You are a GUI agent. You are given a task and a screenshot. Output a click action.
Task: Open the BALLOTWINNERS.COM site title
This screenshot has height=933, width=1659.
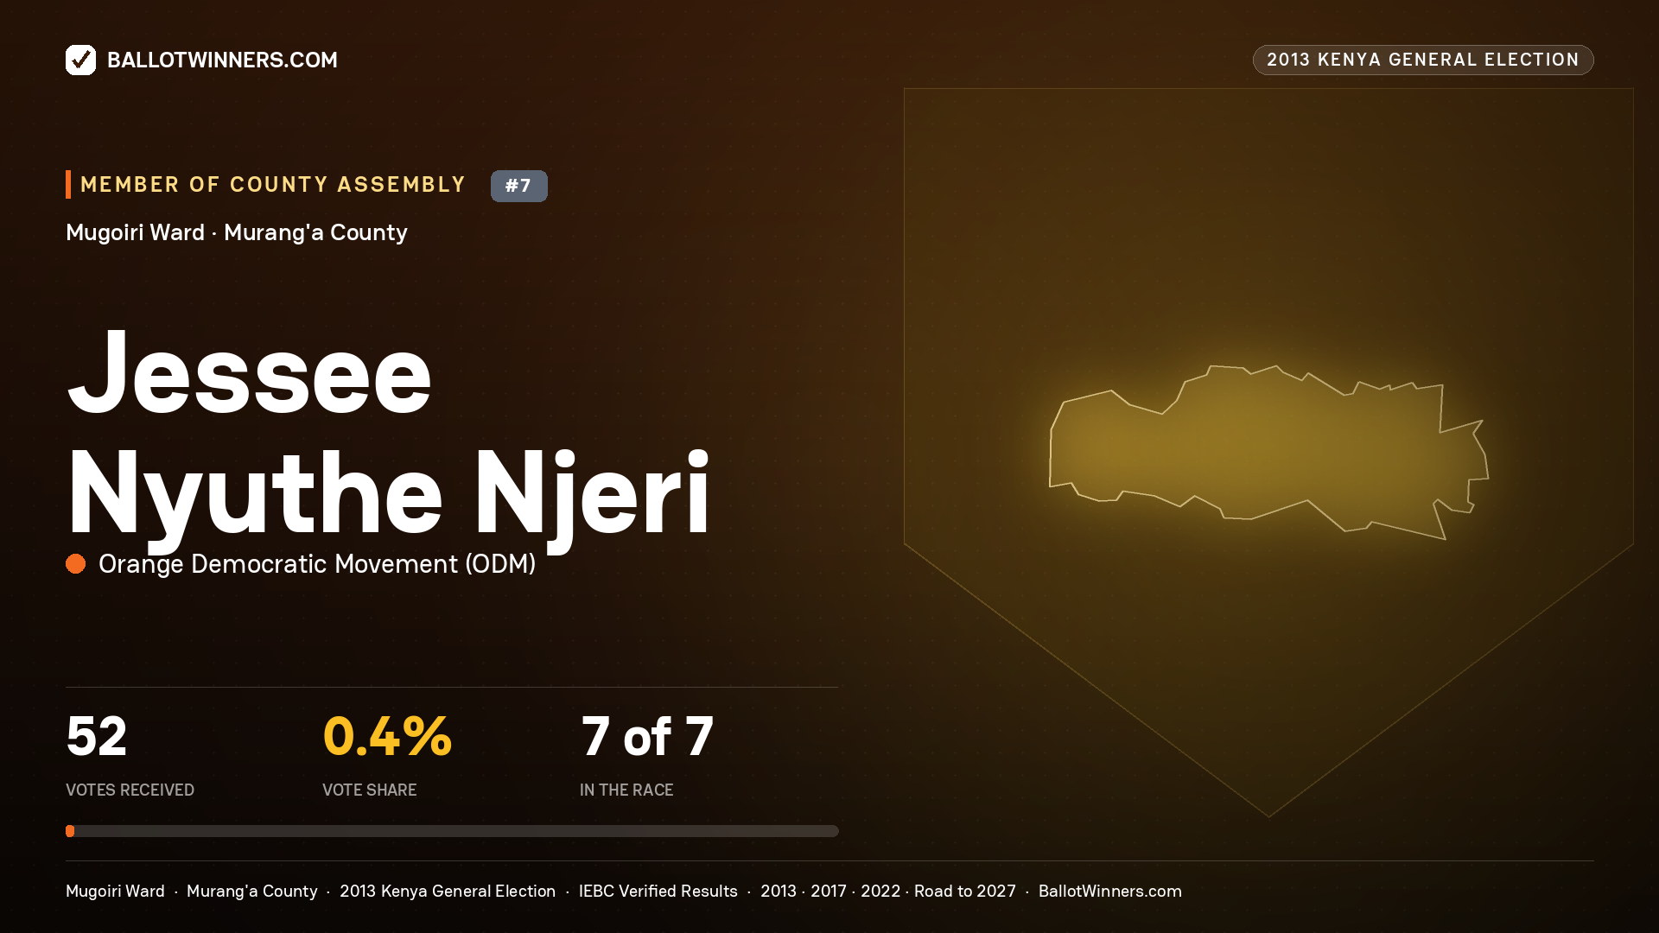coord(222,60)
